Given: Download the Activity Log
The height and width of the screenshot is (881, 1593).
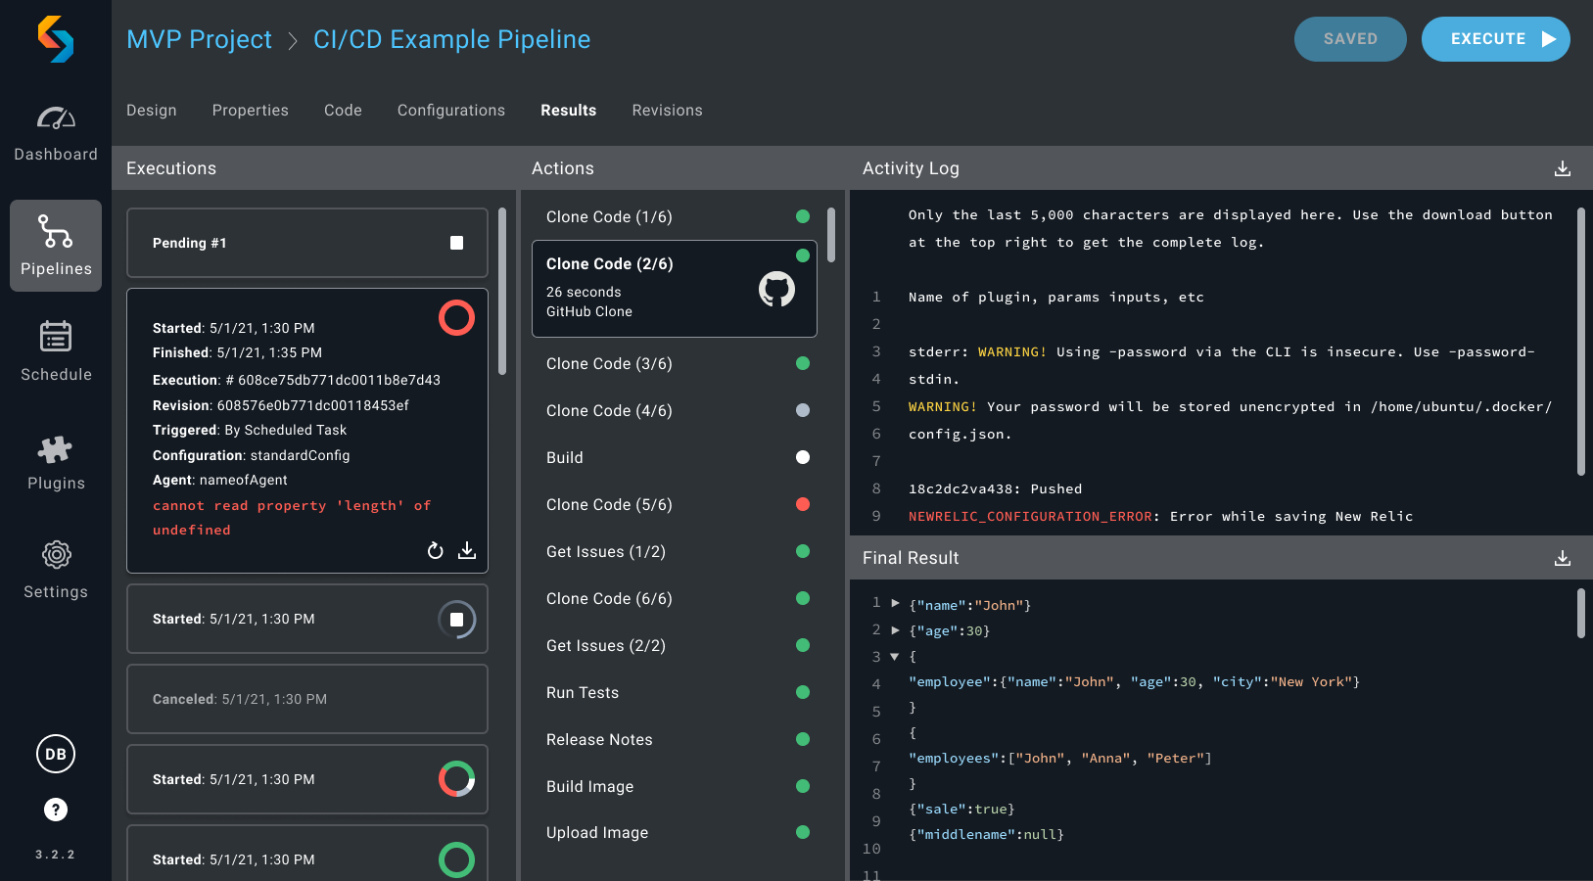Looking at the screenshot, I should 1563,167.
